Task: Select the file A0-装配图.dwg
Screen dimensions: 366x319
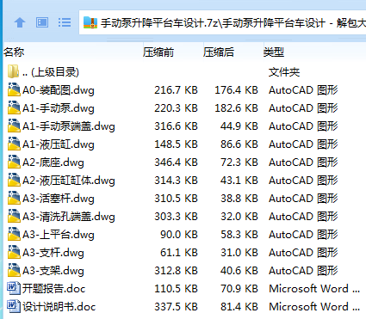Action: coord(59,90)
